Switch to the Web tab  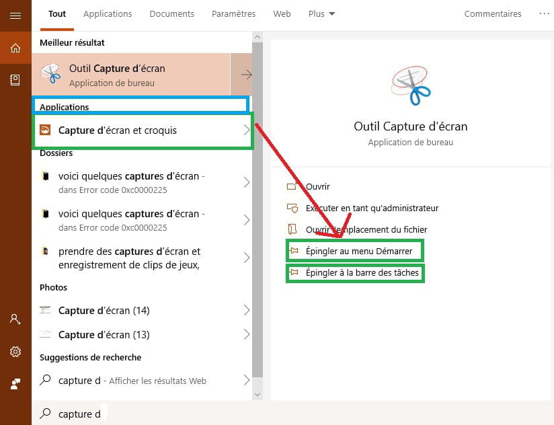(282, 13)
